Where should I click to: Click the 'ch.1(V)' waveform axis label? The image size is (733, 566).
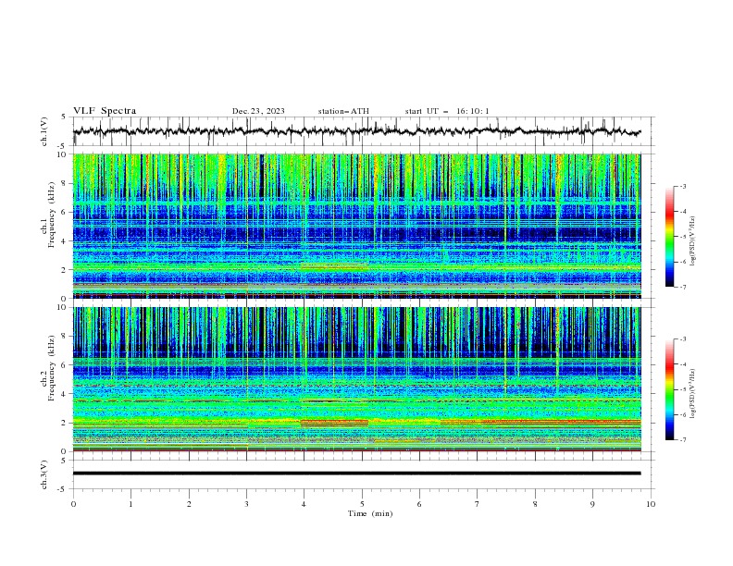(x=44, y=131)
